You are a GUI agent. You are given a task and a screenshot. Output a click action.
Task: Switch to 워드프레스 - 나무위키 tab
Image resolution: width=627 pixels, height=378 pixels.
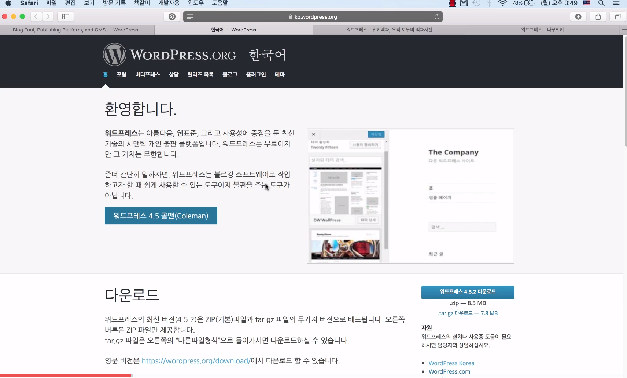coord(543,30)
